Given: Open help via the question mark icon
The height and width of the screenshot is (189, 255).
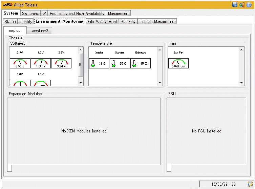Looking at the screenshot, I should click(249, 5).
